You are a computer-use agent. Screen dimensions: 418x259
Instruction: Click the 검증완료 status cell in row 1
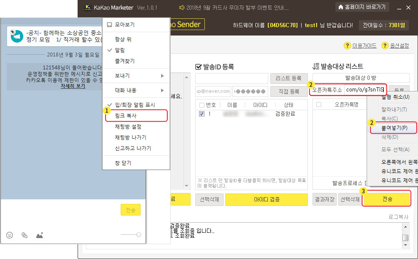tap(285, 114)
